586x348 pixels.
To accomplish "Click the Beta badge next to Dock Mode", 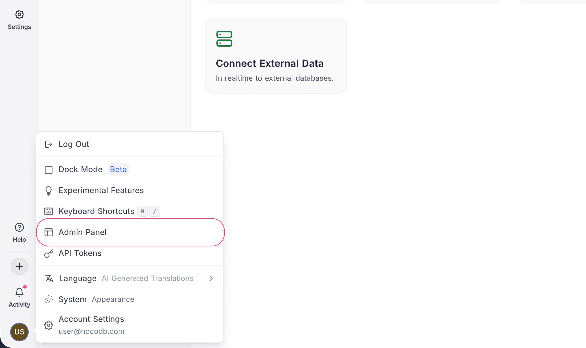I will pos(118,169).
